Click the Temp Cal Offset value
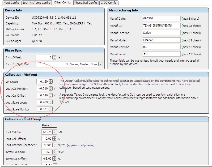212x167 pixels. click(47, 158)
